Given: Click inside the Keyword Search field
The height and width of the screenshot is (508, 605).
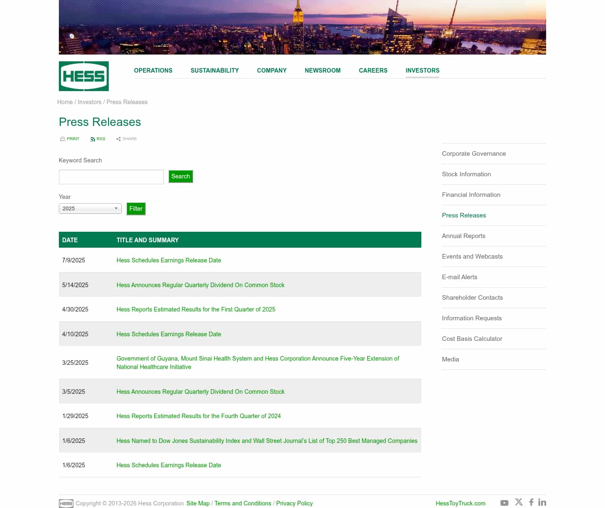Looking at the screenshot, I should coord(111,177).
